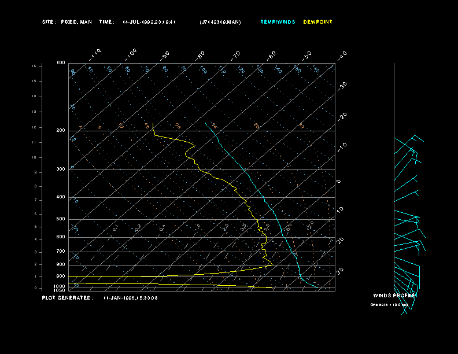Click the 700 pressure level label
Viewport: 458px width, 354px height.
[61, 251]
